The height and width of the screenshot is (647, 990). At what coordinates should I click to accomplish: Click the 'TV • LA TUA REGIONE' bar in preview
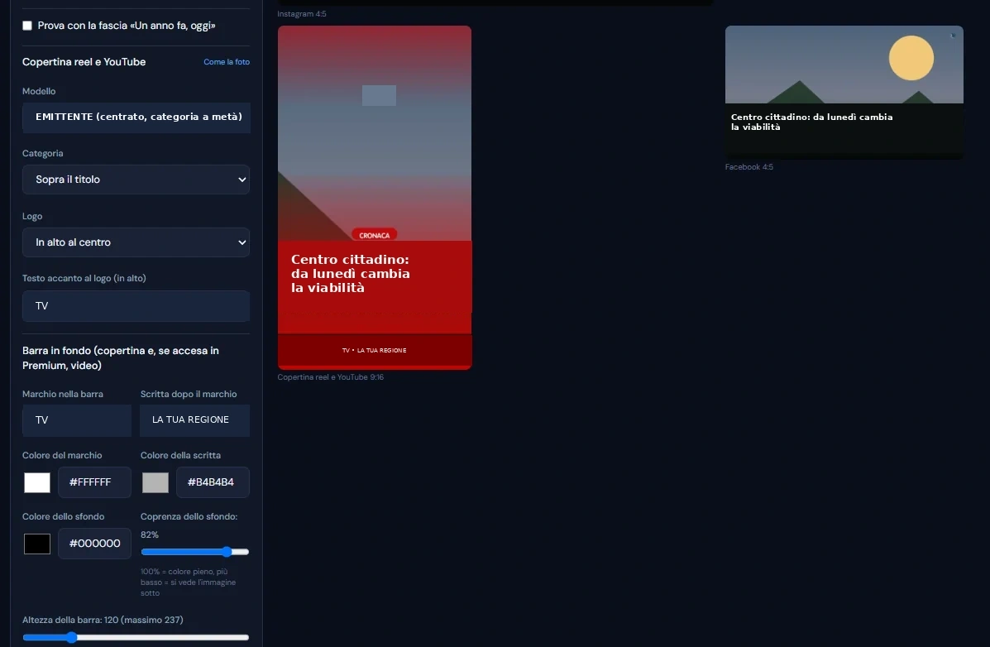point(375,351)
